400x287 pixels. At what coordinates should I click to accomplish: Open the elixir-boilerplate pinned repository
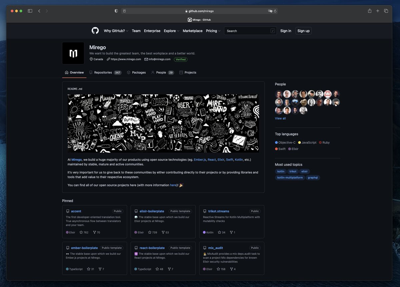[152, 211]
